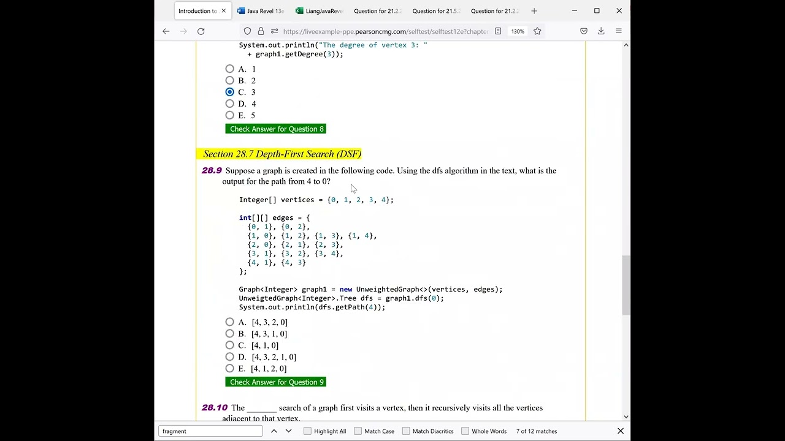Choose answer D. [4, 3, 2, 1, 0]
This screenshot has height=441, width=785.
(229, 357)
